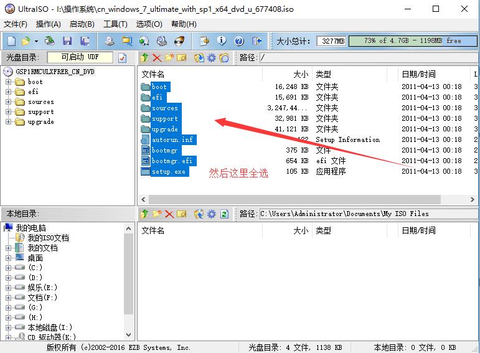Click the Burn CD/DVD image icon
Viewport: 480px width, 353px height.
(x=179, y=40)
